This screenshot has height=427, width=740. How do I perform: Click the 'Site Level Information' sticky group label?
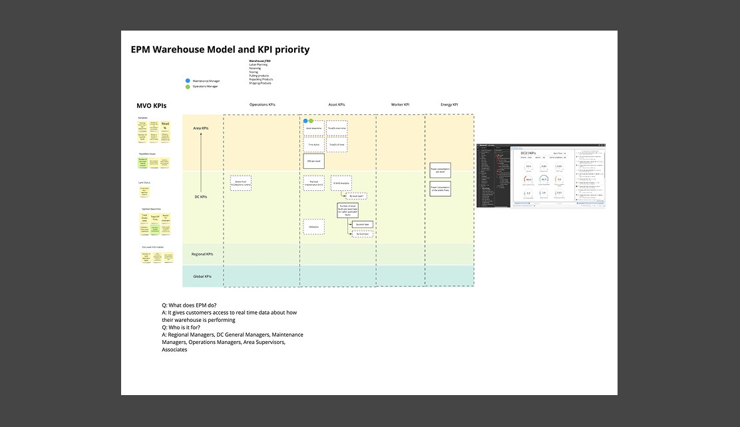click(152, 247)
